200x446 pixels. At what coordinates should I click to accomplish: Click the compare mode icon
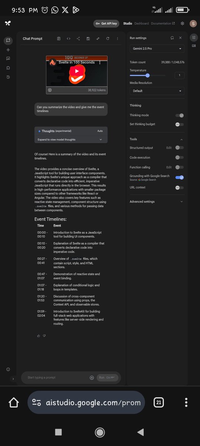(x=98, y=38)
